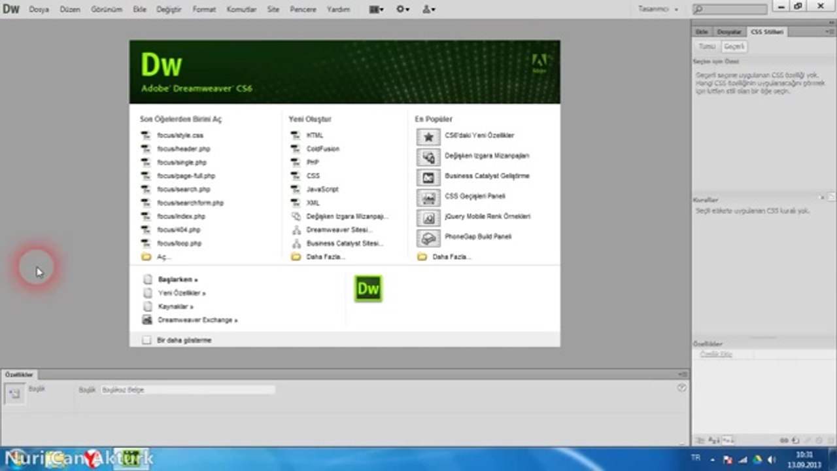Open the Değiştir menu
Screen dimensions: 837x471
169,10
